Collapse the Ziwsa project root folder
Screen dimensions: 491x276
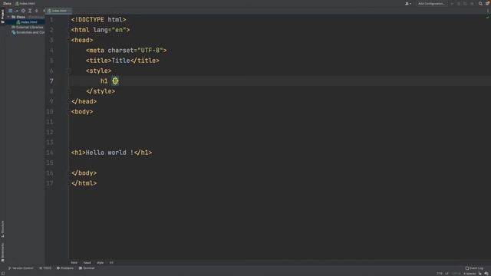pos(8,17)
